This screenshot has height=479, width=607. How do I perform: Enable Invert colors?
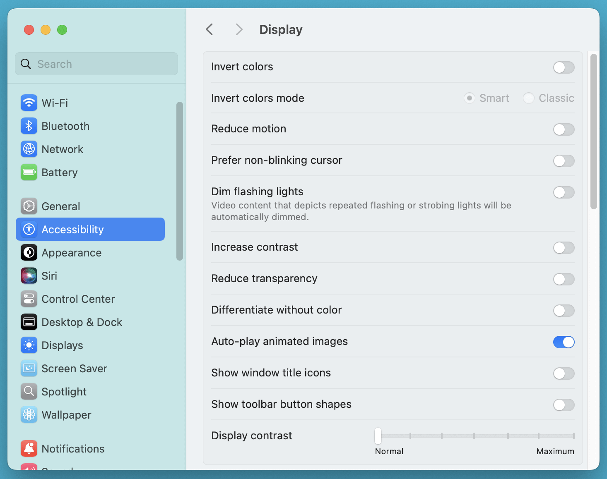[x=564, y=67]
